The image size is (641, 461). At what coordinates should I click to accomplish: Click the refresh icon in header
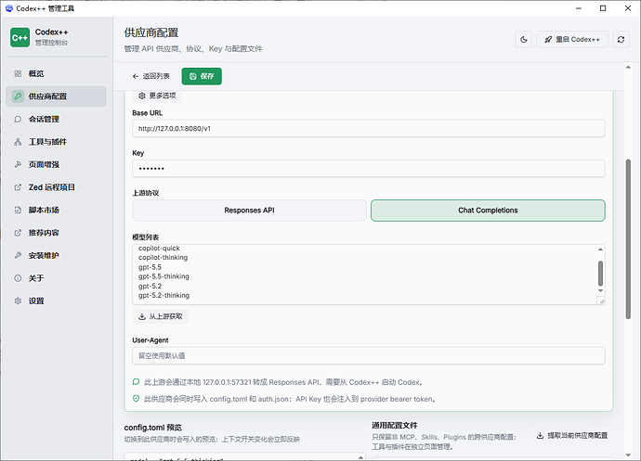[621, 40]
